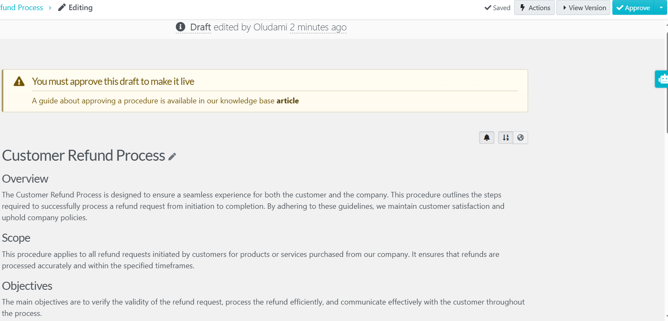Viewport: 668px width, 321px height.
Task: Click the globe icon button
Action: pyautogui.click(x=520, y=138)
